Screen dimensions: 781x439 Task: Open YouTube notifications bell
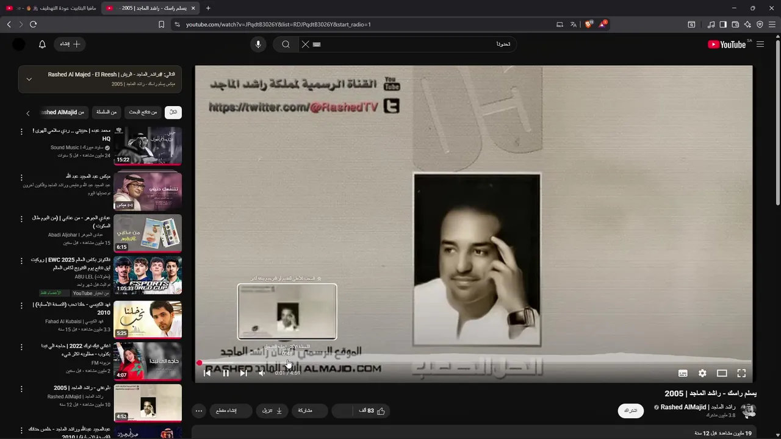42,44
